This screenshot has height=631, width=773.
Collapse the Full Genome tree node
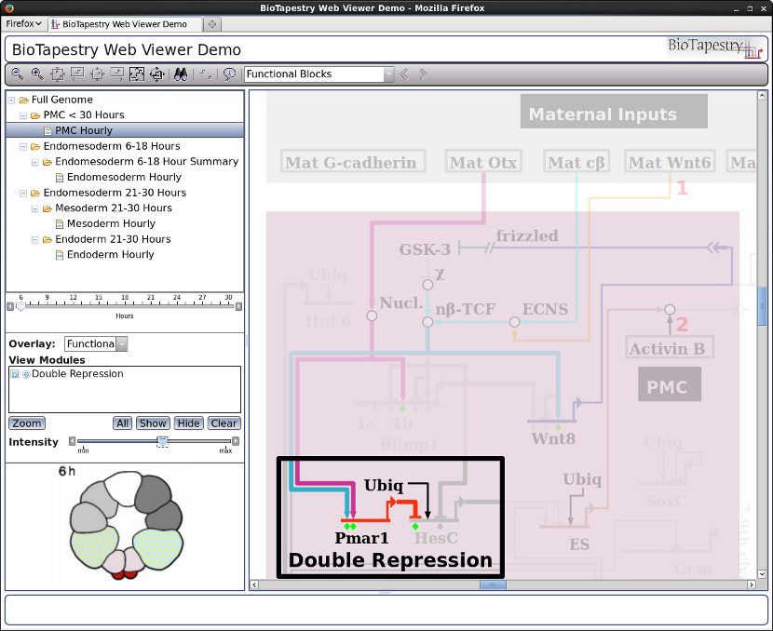[x=12, y=100]
